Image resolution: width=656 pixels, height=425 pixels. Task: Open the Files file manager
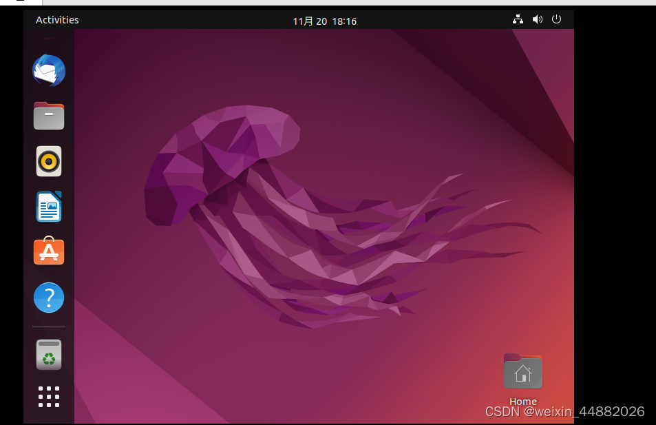[x=48, y=116]
